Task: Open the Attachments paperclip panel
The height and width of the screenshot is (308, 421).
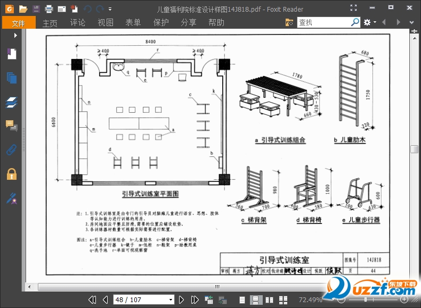Action: click(12, 149)
